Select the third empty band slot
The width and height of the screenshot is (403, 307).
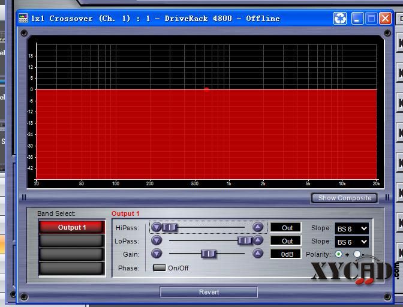(x=72, y=255)
